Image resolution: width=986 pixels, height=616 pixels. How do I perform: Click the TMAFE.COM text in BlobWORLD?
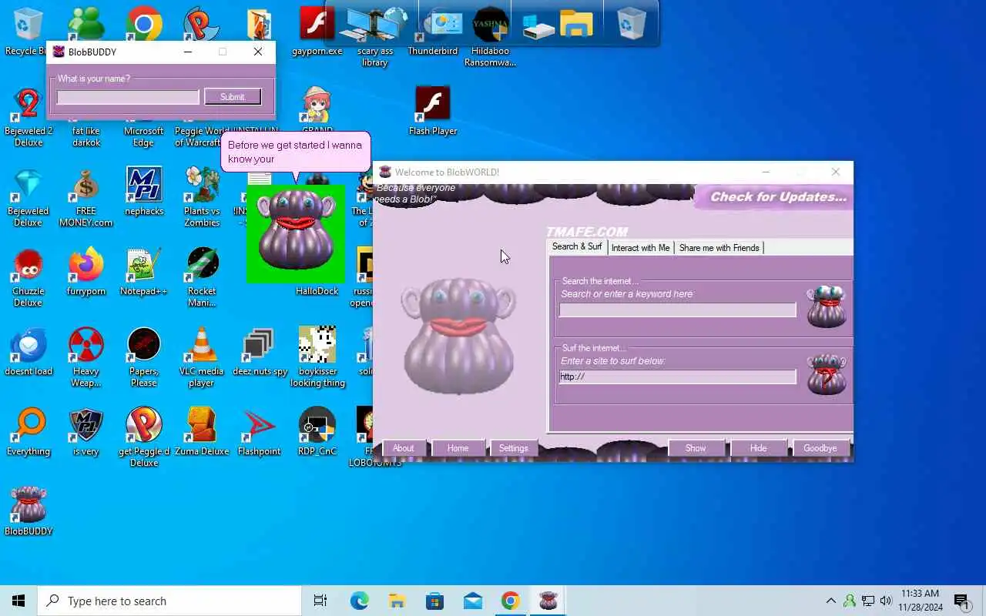point(587,232)
